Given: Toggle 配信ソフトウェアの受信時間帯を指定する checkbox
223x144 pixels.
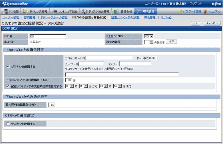Looking at the screenshot, I should click(x=8, y=86).
